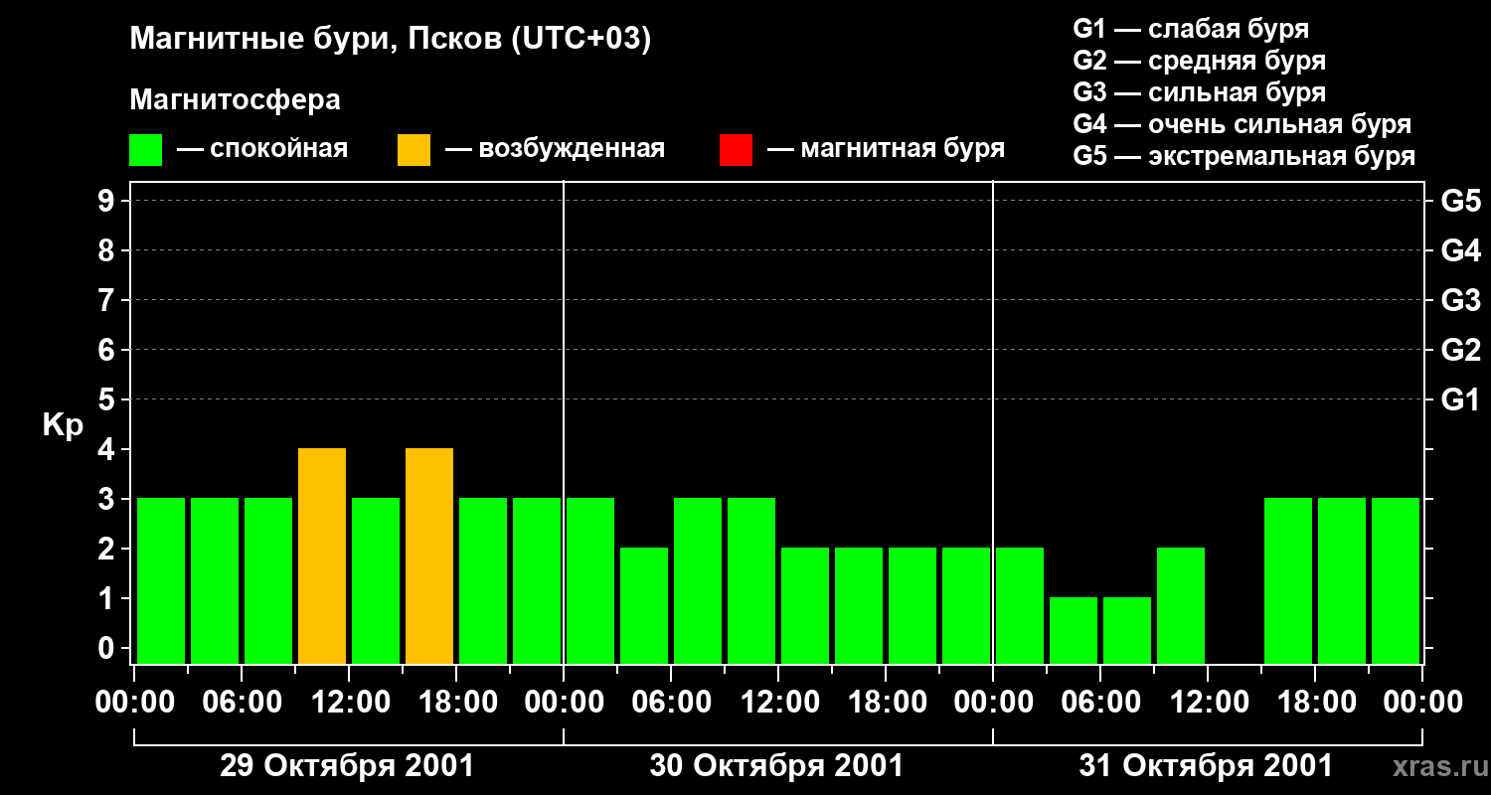Click the orange Kp 4 bar for 09:00–12:00, 29 October
This screenshot has width=1491, height=795.
pos(322,556)
